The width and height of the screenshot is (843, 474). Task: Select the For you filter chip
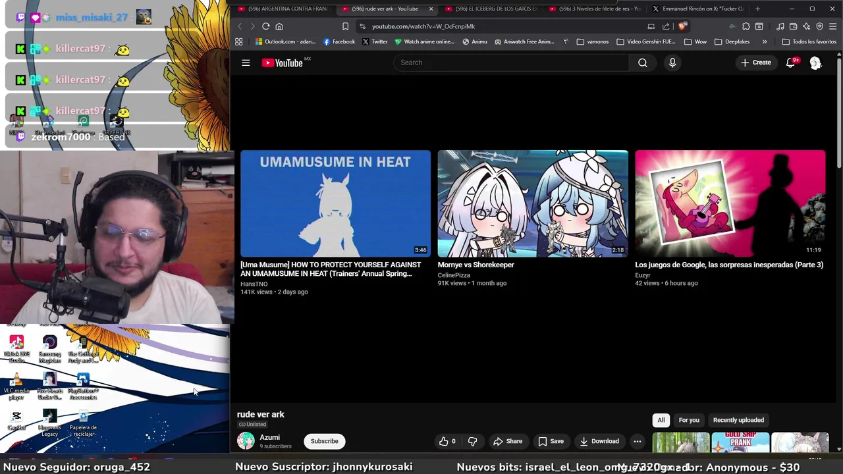click(689, 420)
